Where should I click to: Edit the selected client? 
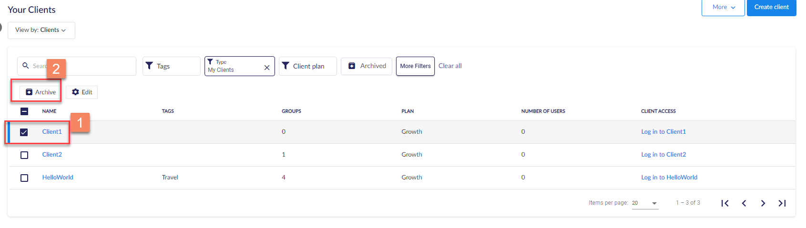(82, 92)
